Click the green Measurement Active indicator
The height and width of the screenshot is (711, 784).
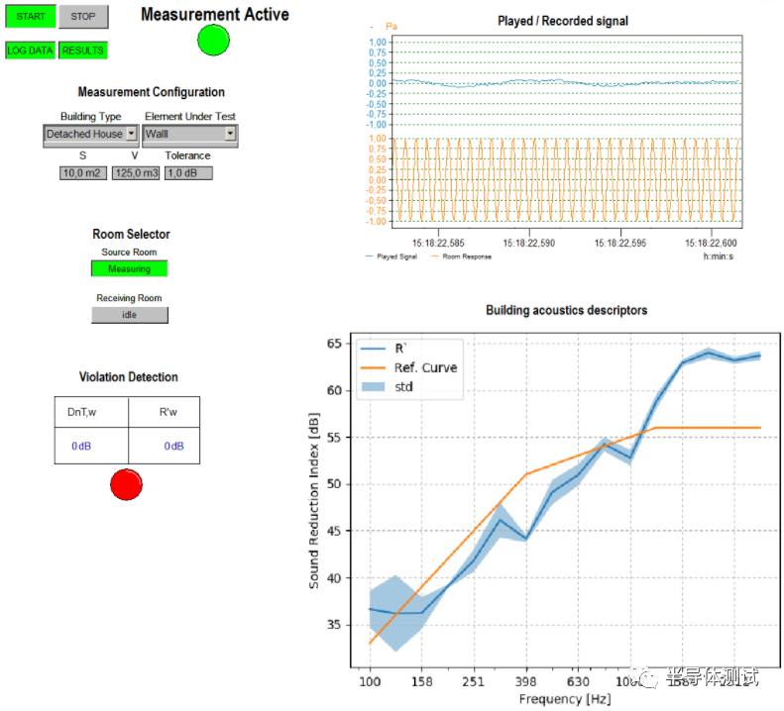click(x=213, y=40)
